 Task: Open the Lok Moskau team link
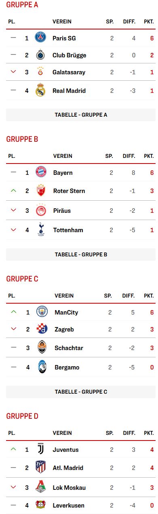(69, 488)
